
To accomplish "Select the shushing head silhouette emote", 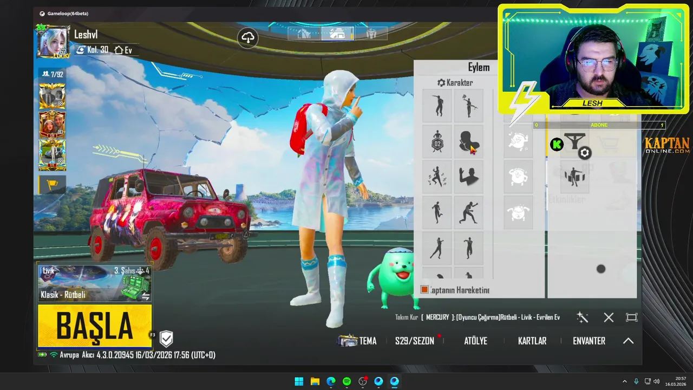I will 469,141.
